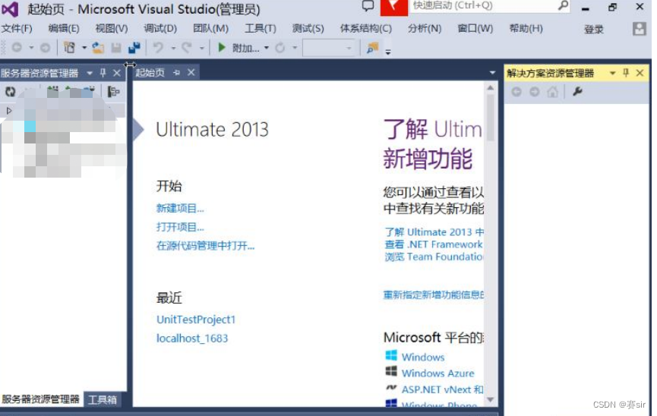
Task: Close the Solution Explorer panel
Action: (x=640, y=73)
